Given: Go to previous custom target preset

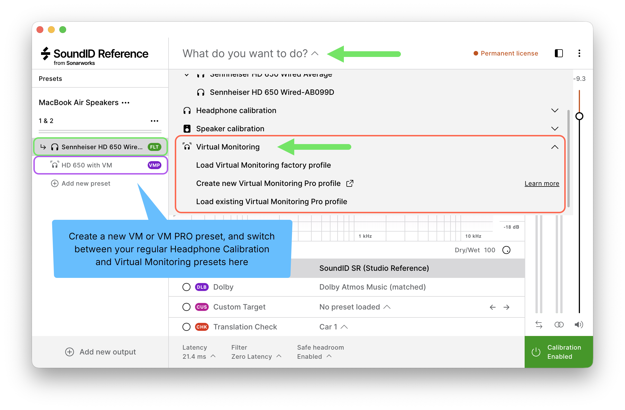Looking at the screenshot, I should [492, 307].
